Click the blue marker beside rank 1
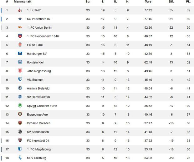 pos(1,10)
